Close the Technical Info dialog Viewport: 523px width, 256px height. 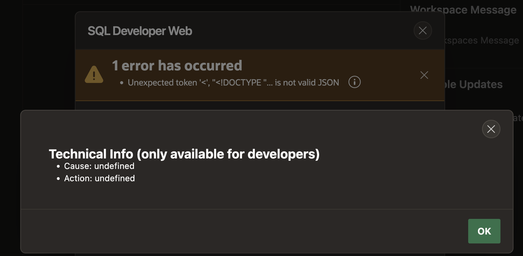tap(491, 129)
